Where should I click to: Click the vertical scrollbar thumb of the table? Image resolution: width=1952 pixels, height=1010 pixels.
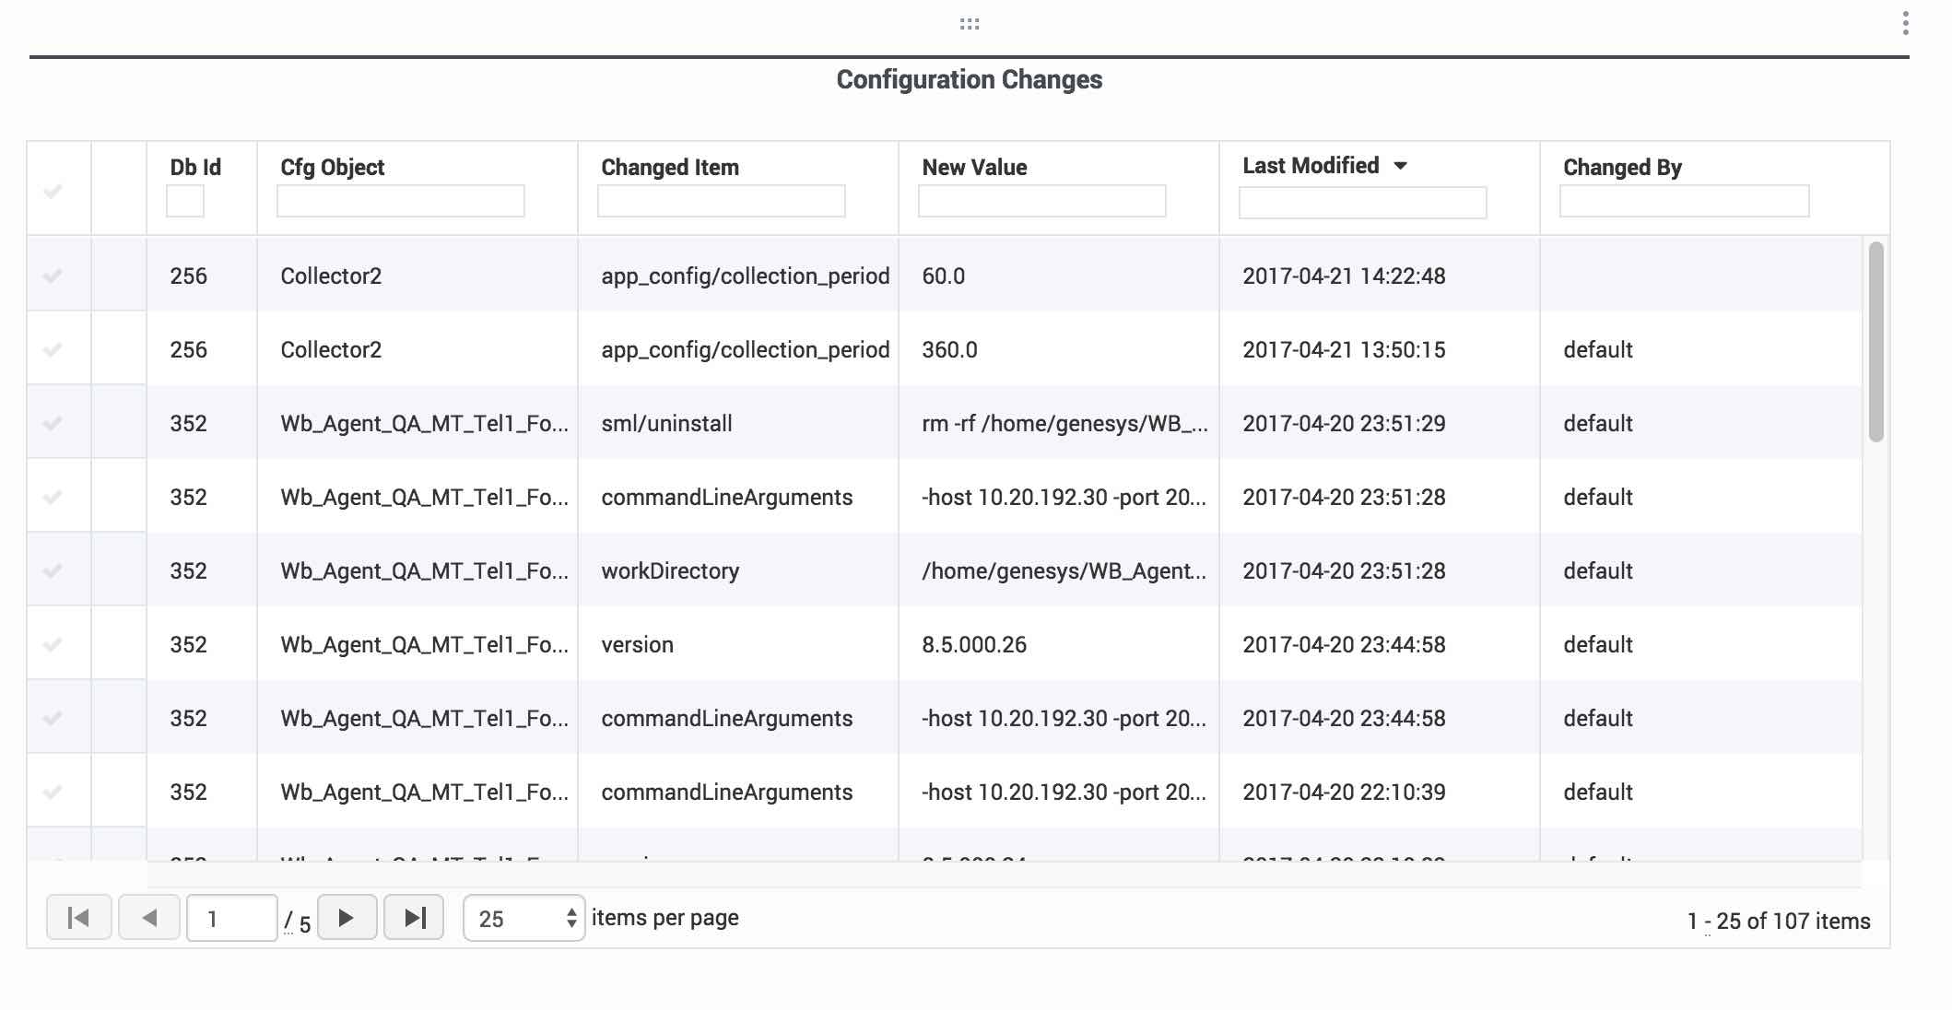pyautogui.click(x=1876, y=341)
